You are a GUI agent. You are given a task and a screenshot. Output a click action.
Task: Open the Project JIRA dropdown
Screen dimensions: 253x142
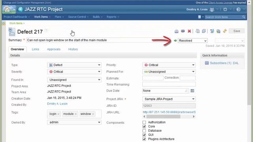pos(169,99)
